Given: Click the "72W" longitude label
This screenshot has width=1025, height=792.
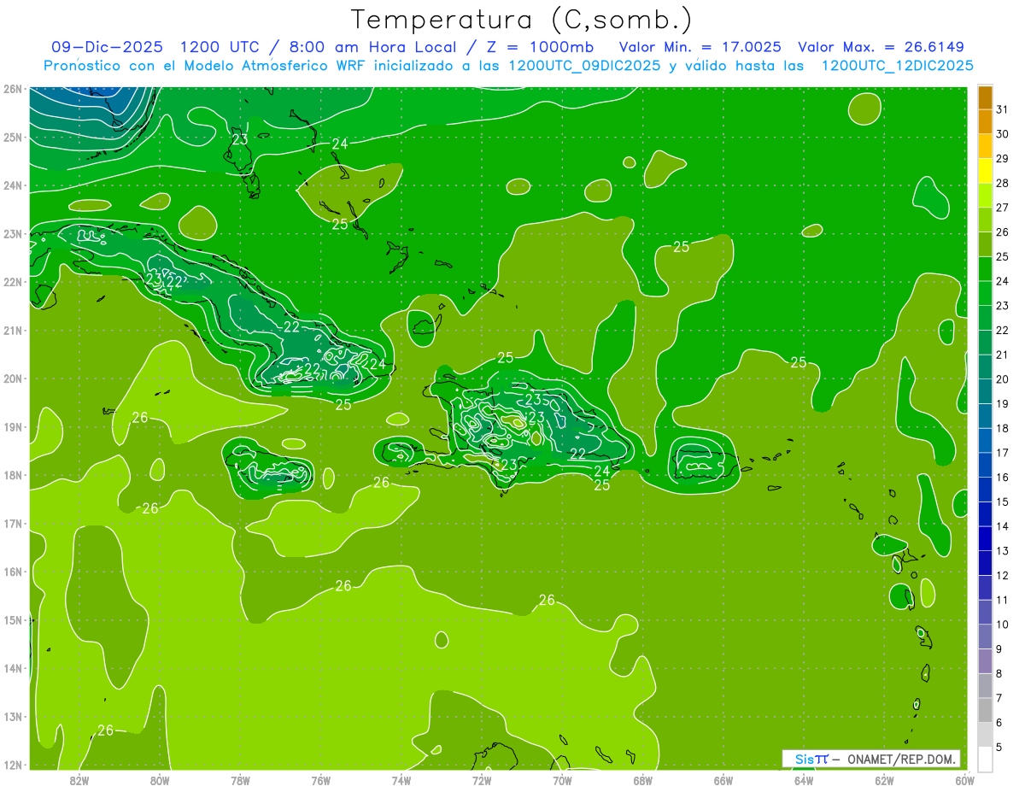Looking at the screenshot, I should (x=482, y=779).
